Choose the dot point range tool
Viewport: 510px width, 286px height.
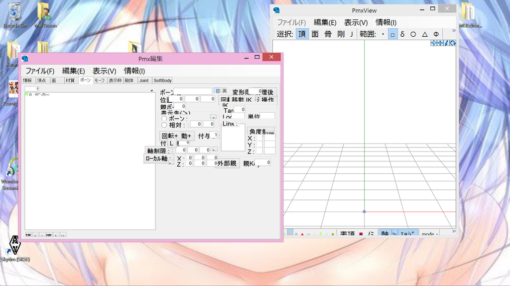pyautogui.click(x=383, y=34)
